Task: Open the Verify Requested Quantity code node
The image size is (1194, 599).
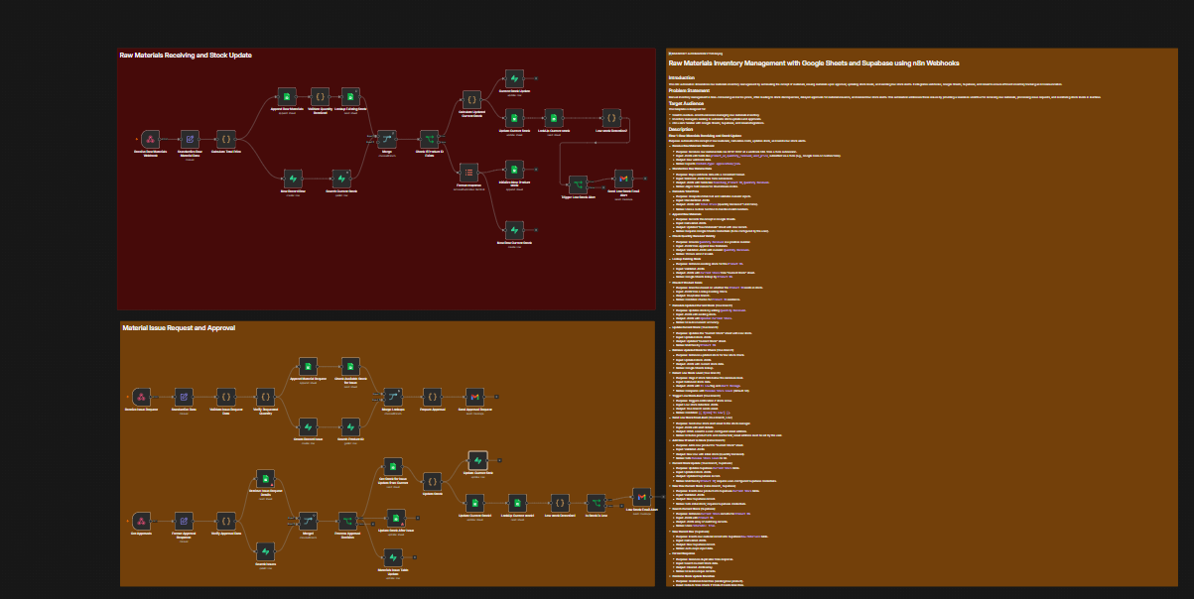Action: (x=265, y=396)
